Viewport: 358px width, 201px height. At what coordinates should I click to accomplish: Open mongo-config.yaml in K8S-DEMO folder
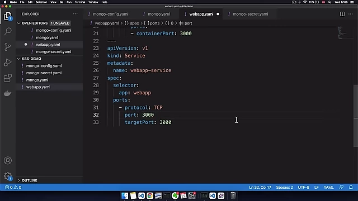pyautogui.click(x=49, y=66)
